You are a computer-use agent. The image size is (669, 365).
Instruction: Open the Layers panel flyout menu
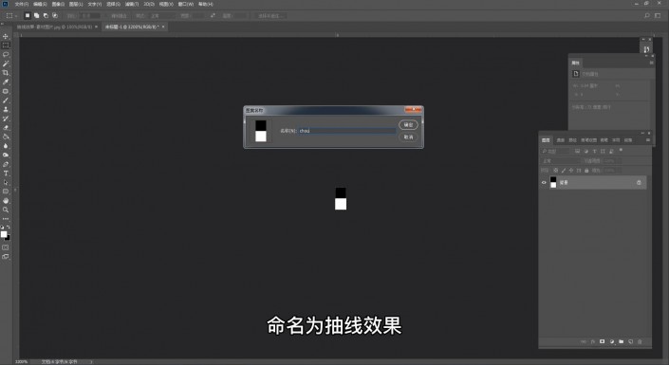648,140
